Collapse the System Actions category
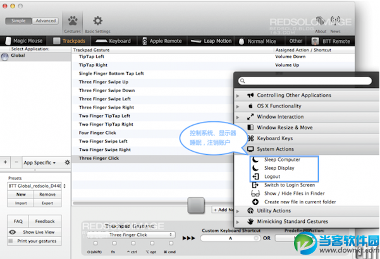Viewport: 380px width, 259px height. click(x=276, y=149)
